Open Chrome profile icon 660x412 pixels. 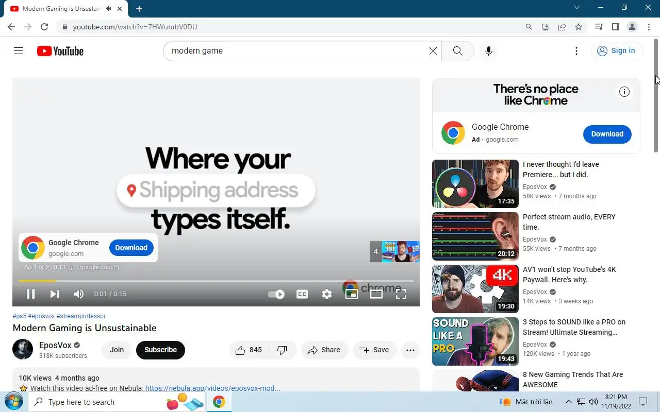[x=632, y=27]
